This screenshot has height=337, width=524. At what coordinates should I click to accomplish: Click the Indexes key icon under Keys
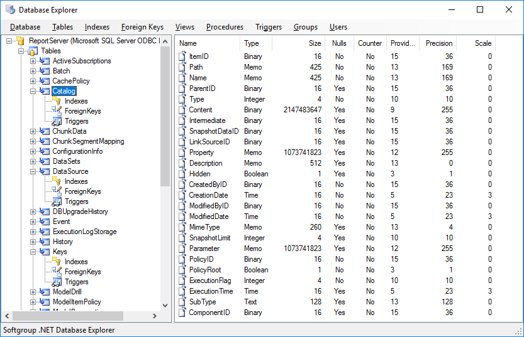coord(57,262)
